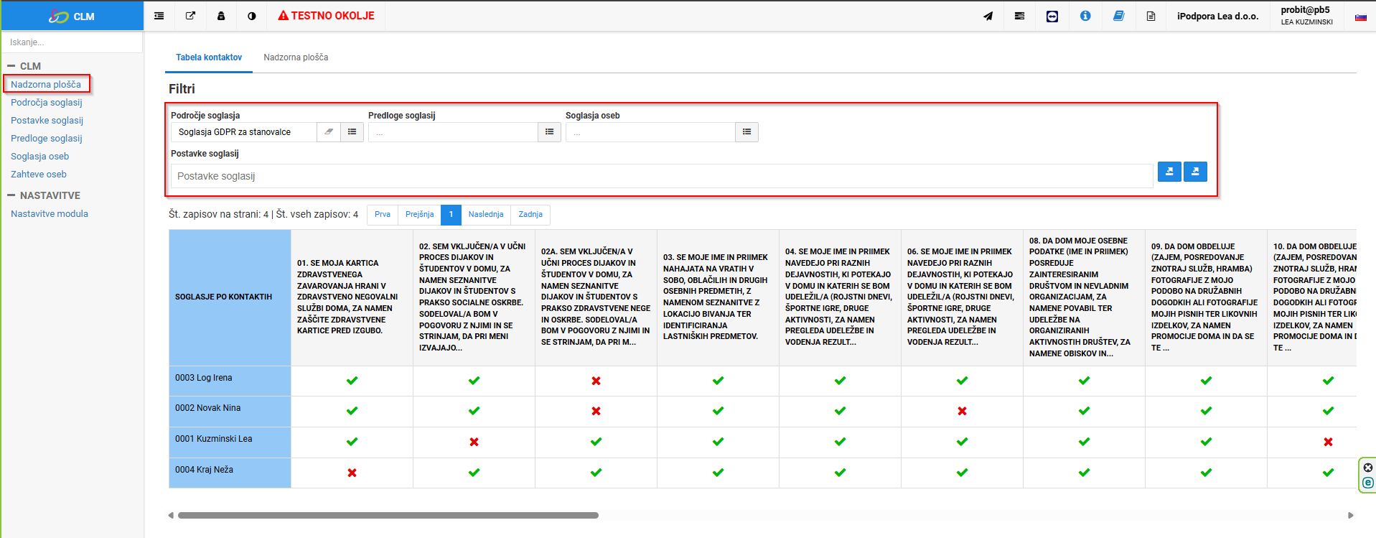Switch to the Tabela kontaktov tab
The height and width of the screenshot is (538, 1376).
(209, 57)
